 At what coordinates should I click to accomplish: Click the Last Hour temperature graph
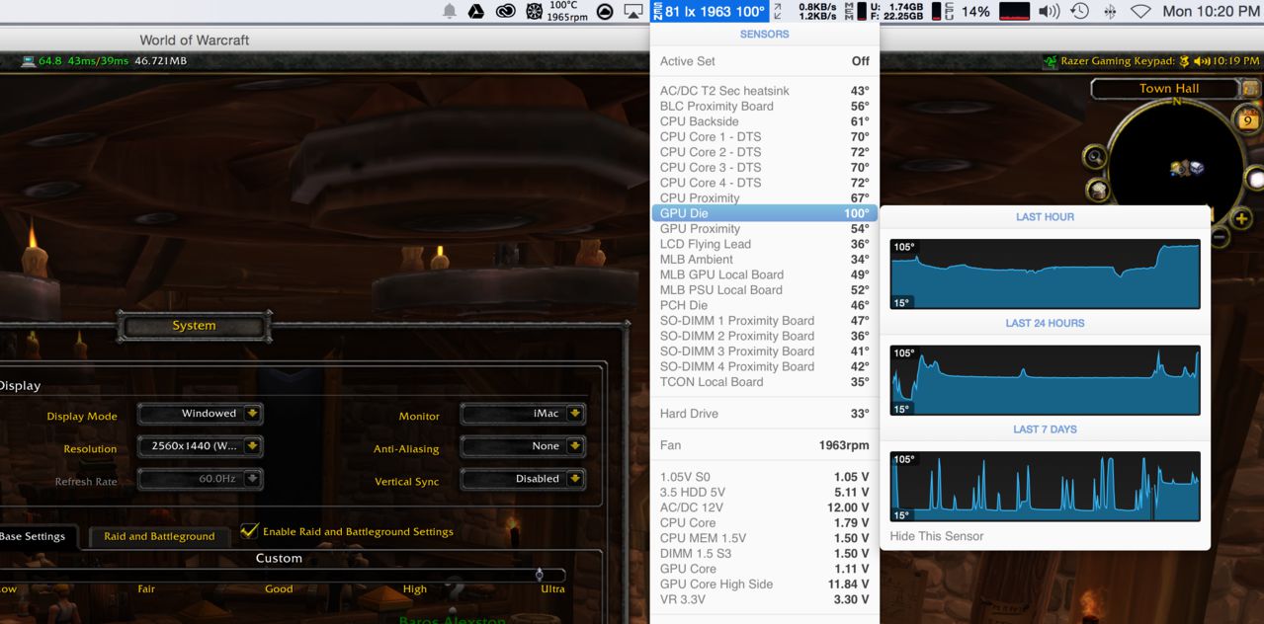[x=1045, y=273]
